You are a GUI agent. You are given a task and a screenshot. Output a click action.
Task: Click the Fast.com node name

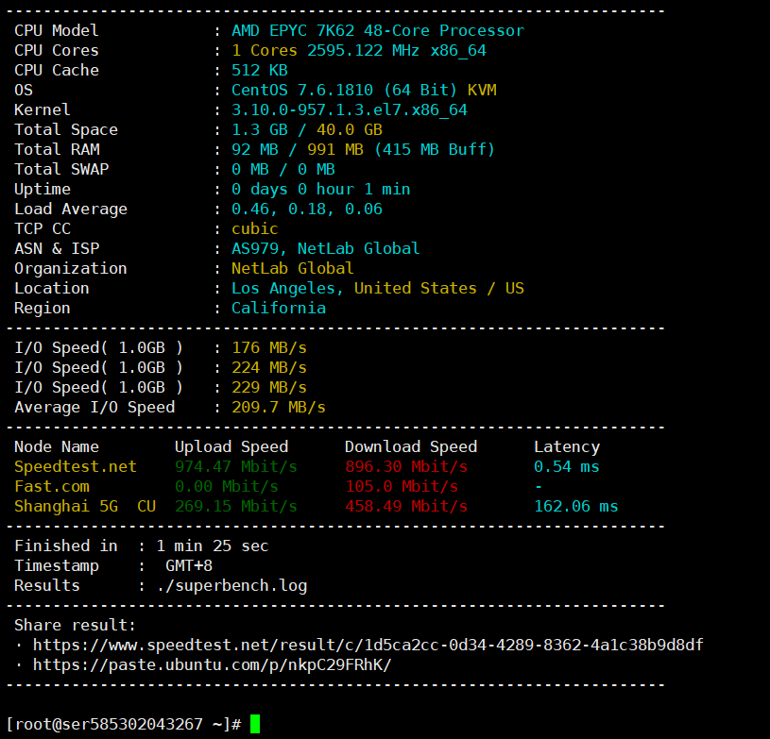[x=52, y=486]
